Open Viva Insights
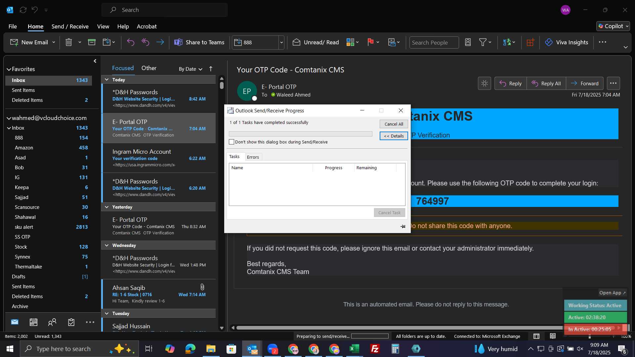Viewport: 635px width, 357px height. tap(567, 42)
